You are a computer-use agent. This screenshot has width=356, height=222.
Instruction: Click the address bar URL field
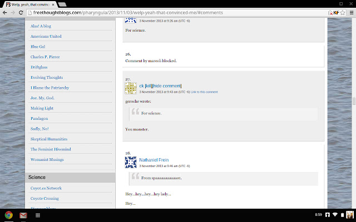(x=177, y=13)
